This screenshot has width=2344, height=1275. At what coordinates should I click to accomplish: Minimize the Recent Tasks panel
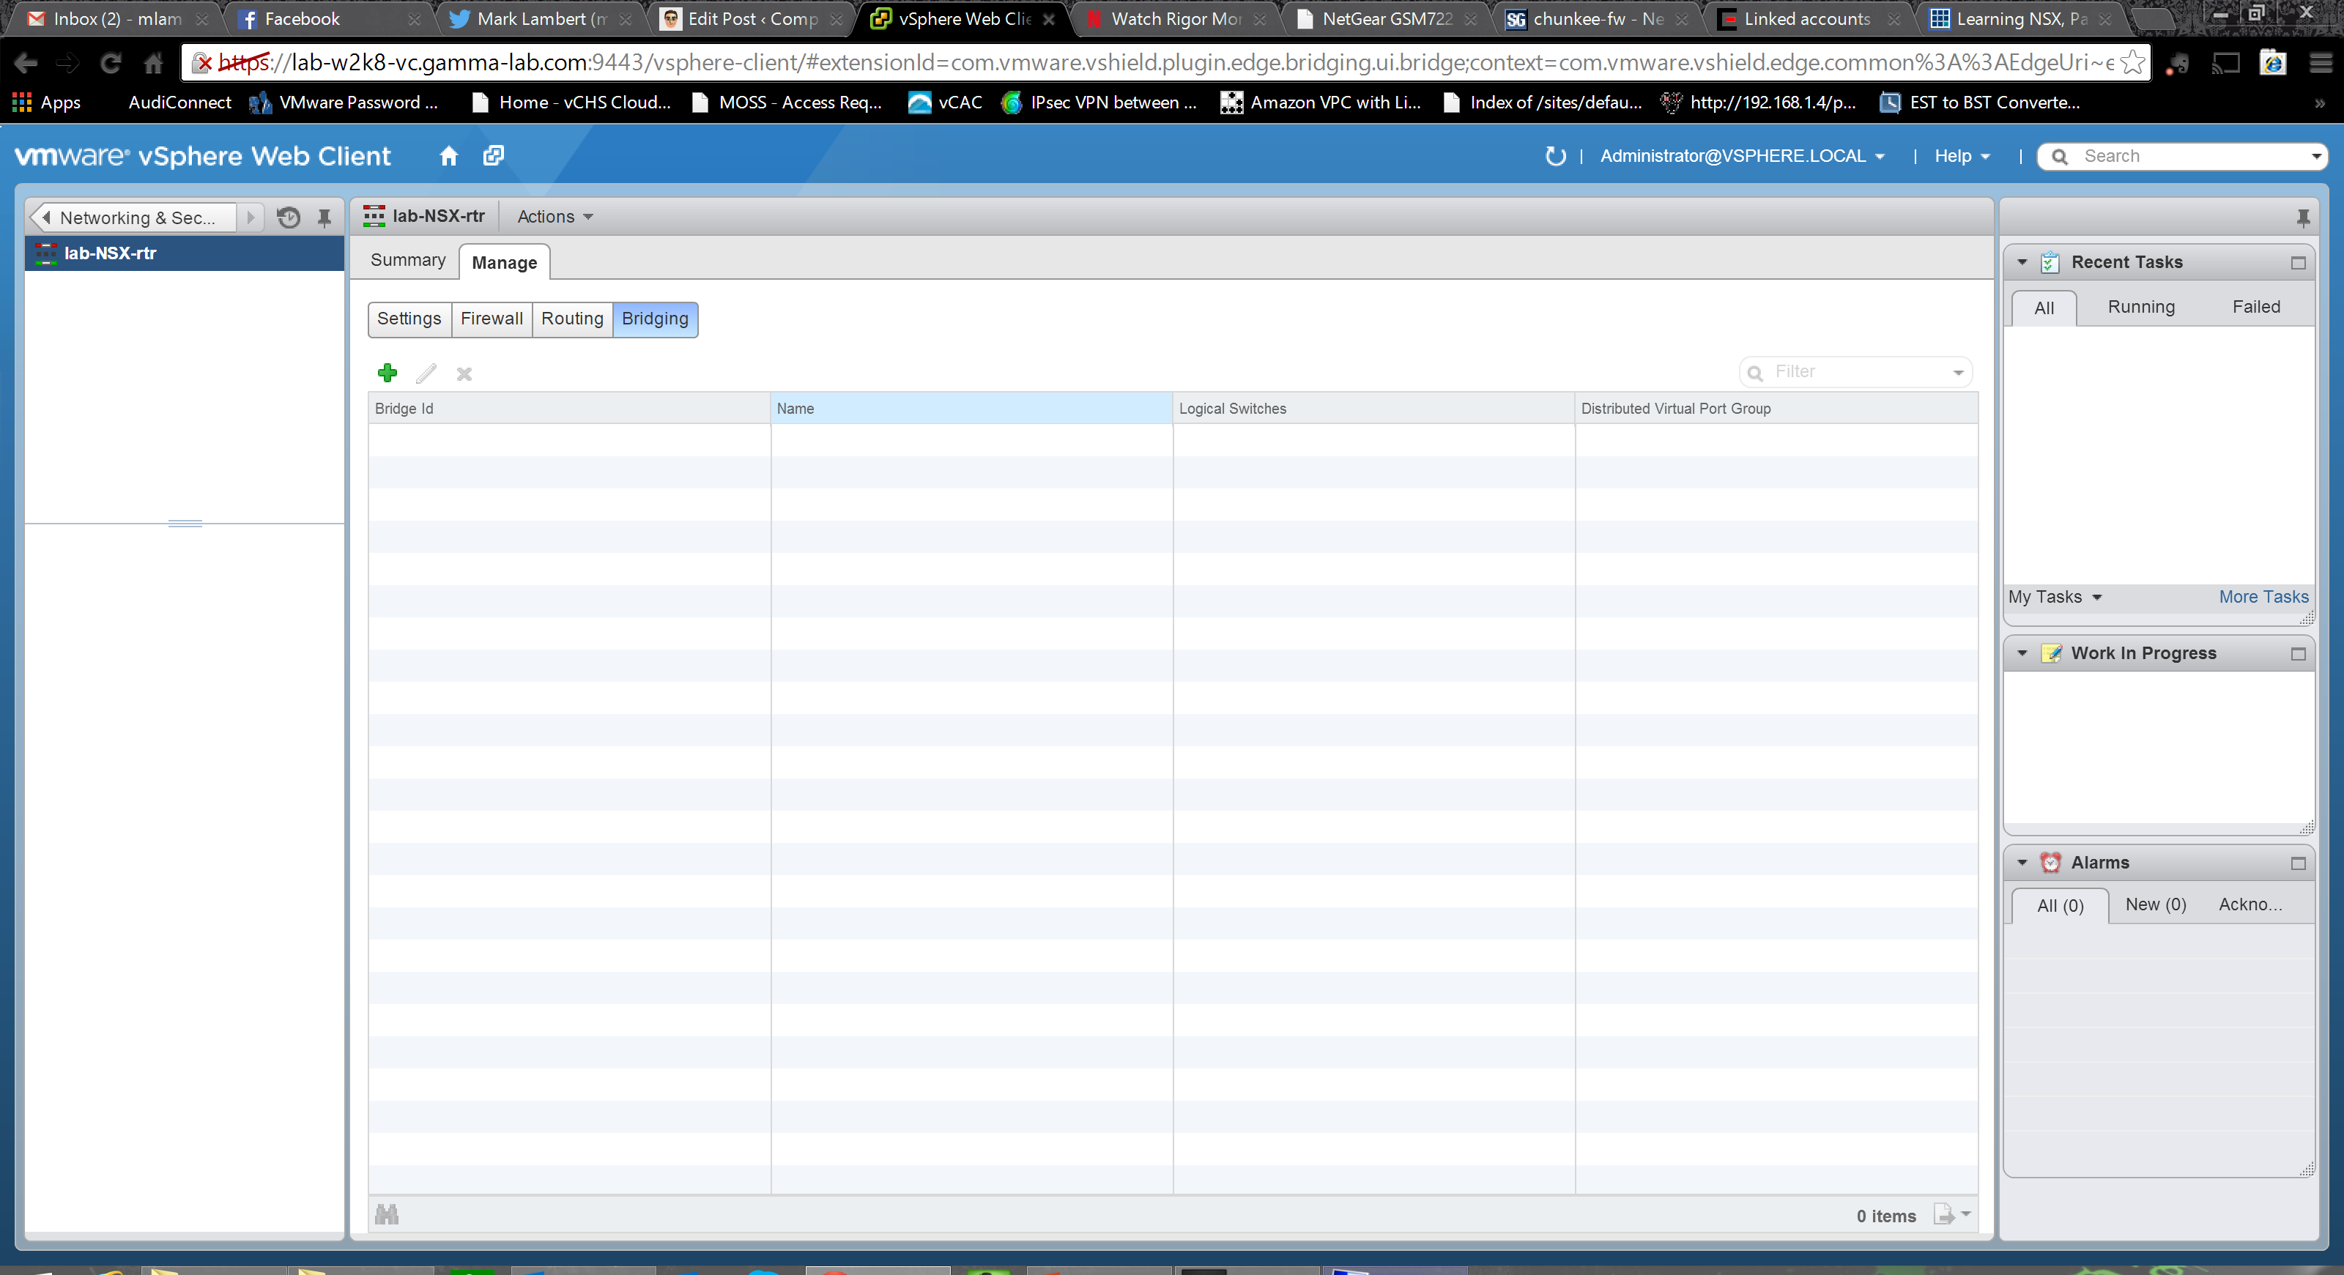click(x=2298, y=263)
